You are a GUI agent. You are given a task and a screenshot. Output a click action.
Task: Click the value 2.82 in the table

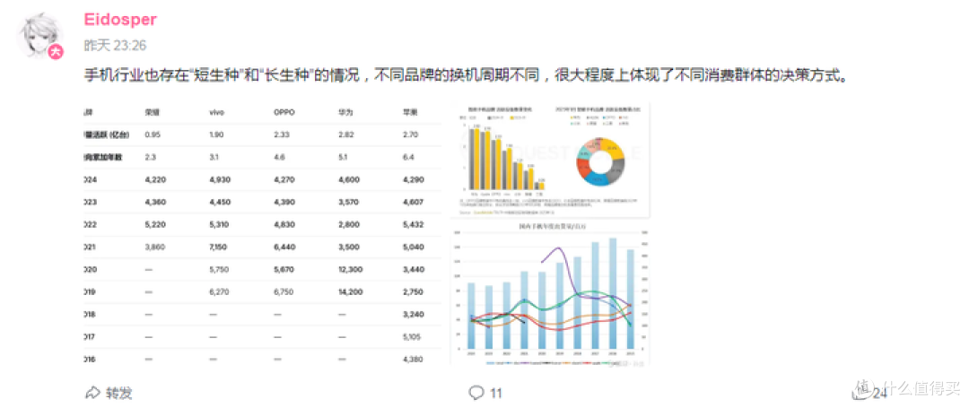[346, 134]
